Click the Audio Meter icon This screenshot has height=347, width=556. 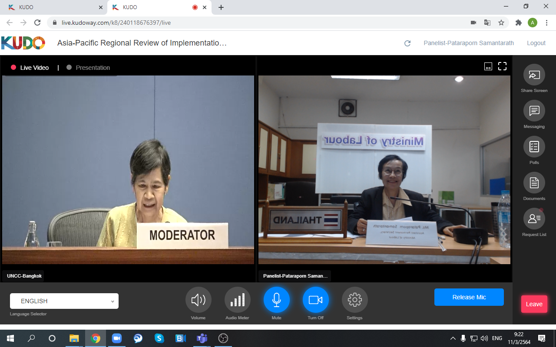[x=237, y=300]
